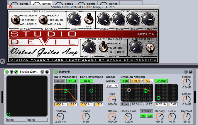Open the Eco quality dropdown
198x125 pixels.
[x=112, y=86]
